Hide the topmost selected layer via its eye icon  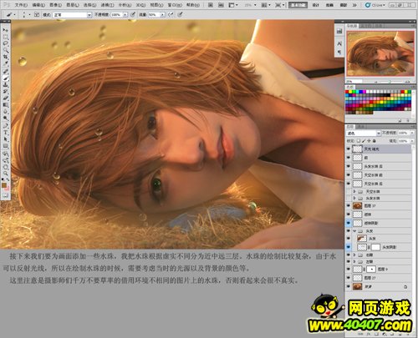[x=349, y=149]
